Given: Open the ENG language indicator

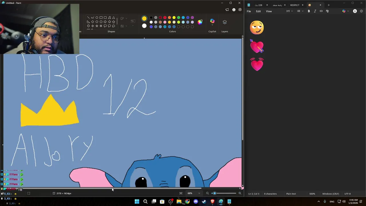Looking at the screenshot, I should [x=332, y=201].
